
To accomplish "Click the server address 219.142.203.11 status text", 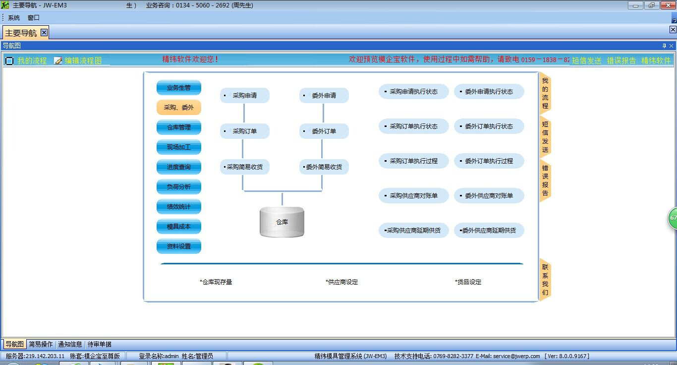I will pos(35,356).
